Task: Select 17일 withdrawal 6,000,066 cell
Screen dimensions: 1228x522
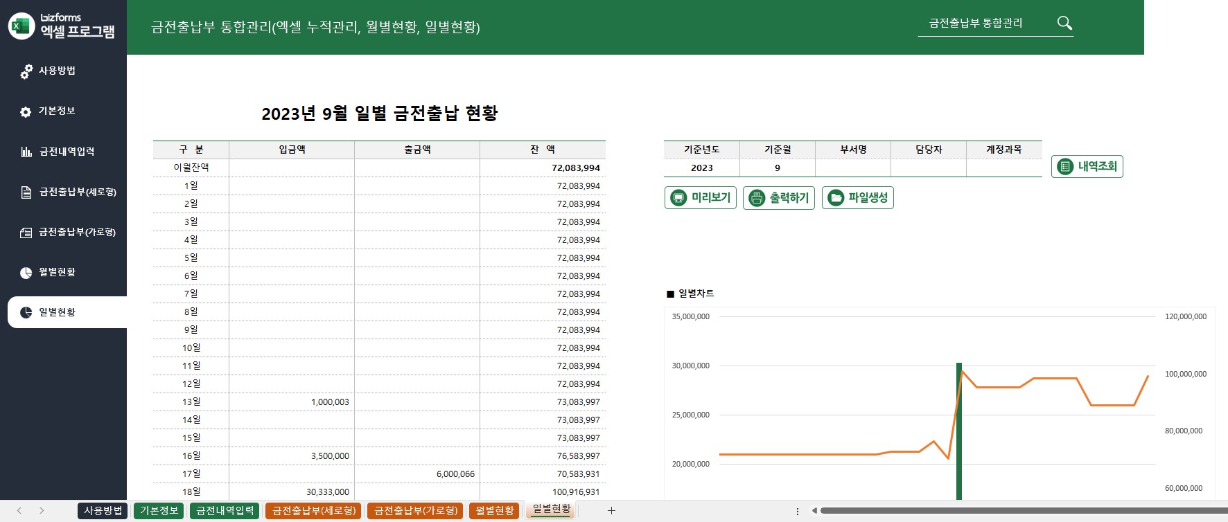Action: pos(417,474)
